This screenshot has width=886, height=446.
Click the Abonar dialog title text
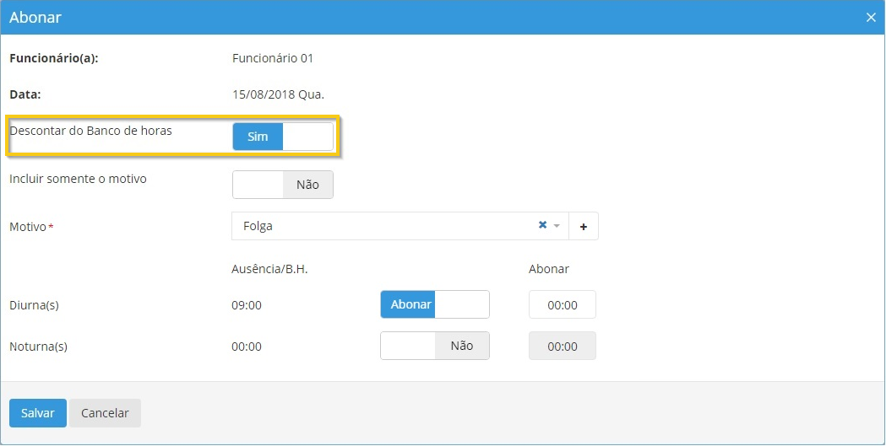click(35, 17)
